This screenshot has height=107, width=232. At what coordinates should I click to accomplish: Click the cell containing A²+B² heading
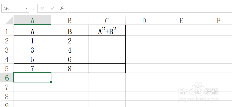107,30
